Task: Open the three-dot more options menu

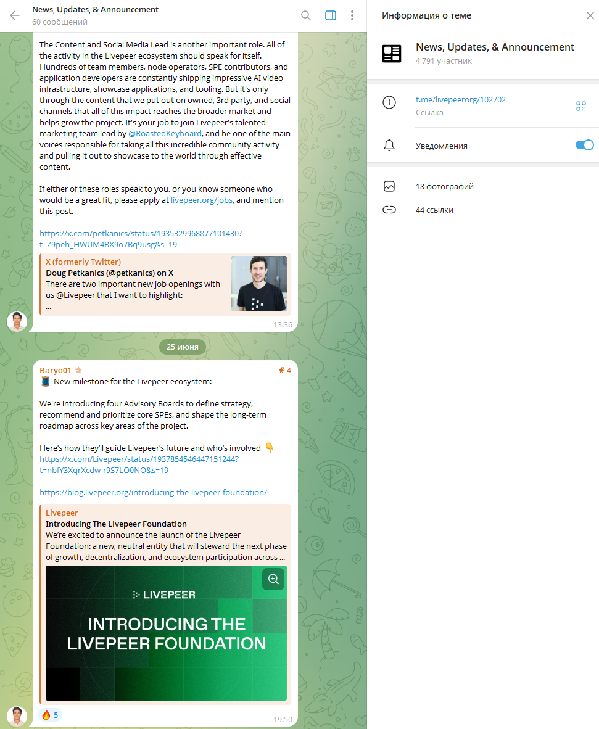Action: pyautogui.click(x=352, y=15)
